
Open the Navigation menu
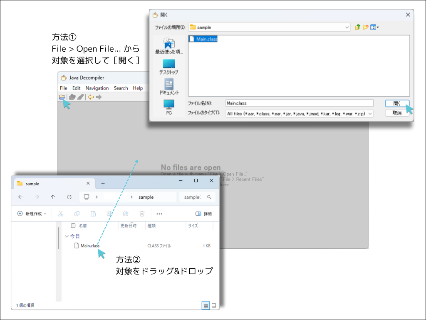[x=97, y=88]
